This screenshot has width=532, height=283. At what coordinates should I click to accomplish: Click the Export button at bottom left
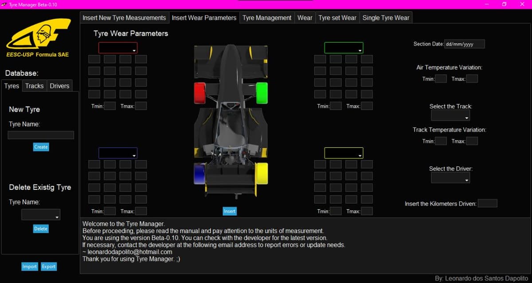click(x=49, y=267)
